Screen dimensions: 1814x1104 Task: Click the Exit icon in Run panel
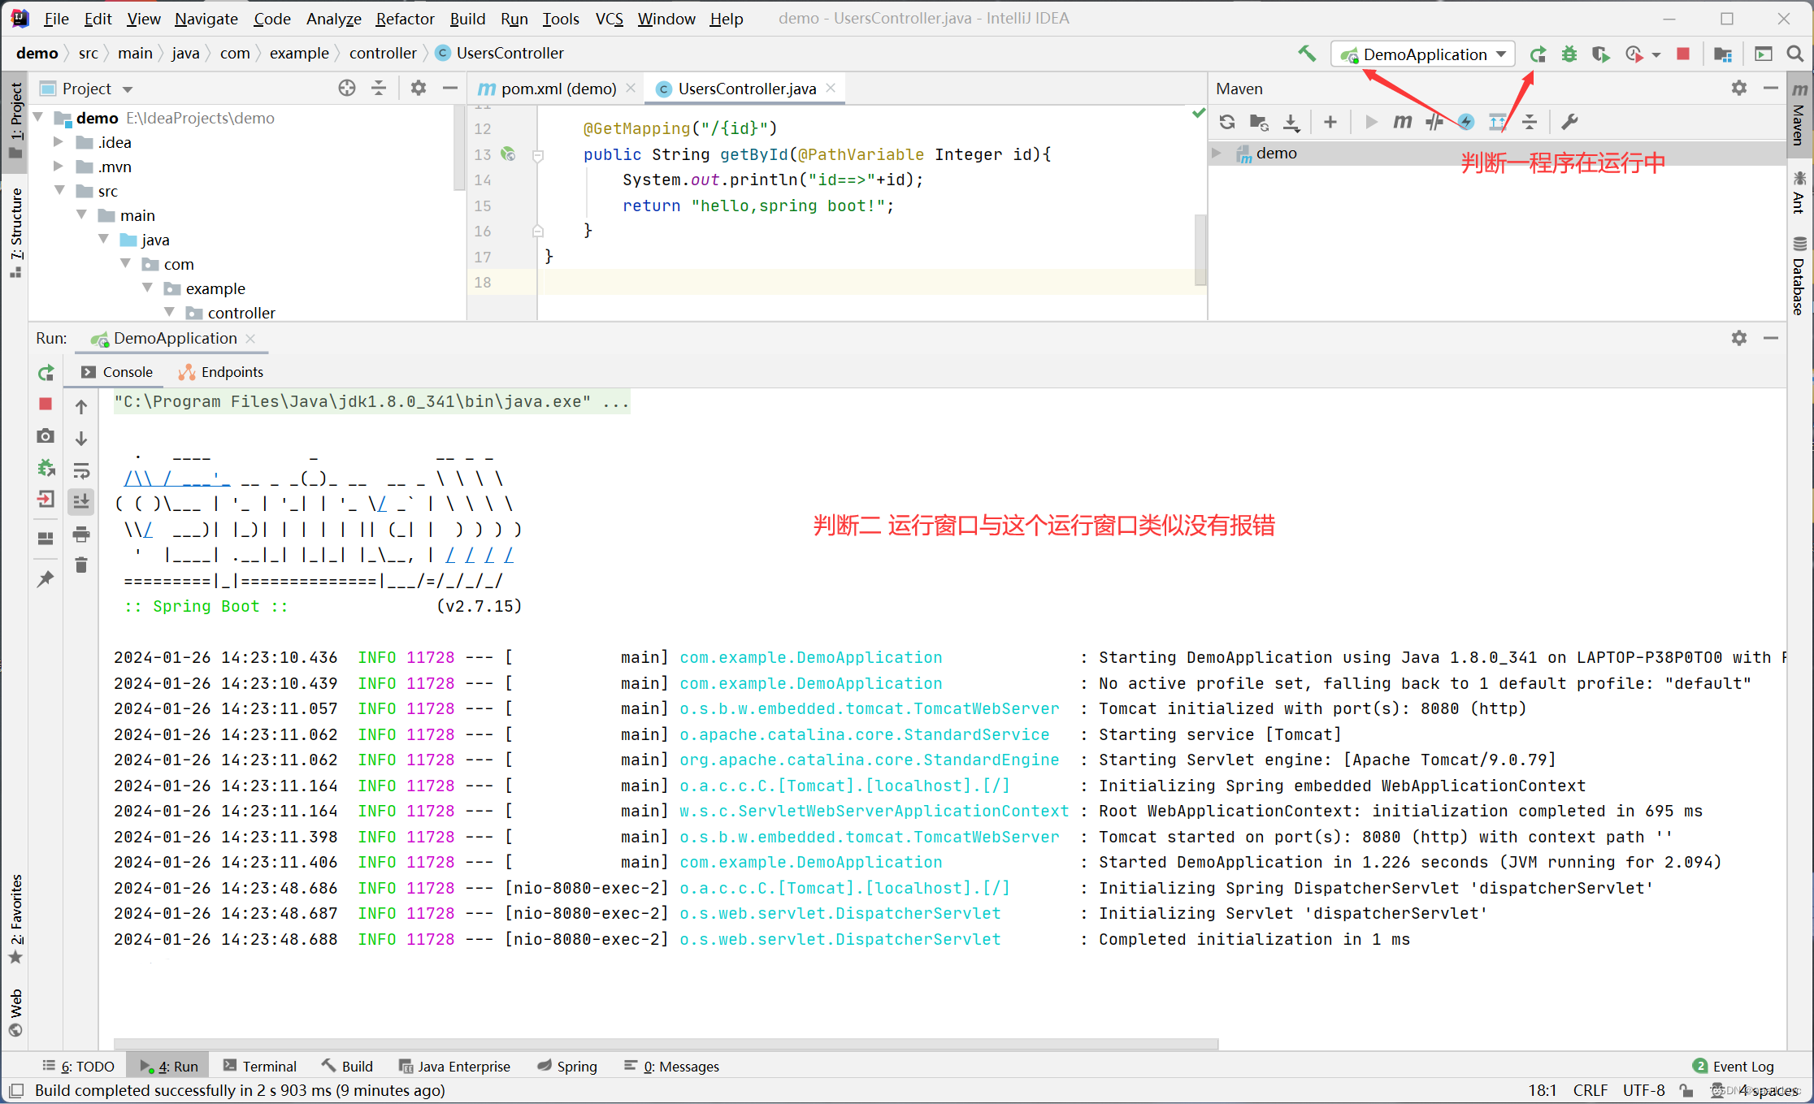[x=46, y=500]
